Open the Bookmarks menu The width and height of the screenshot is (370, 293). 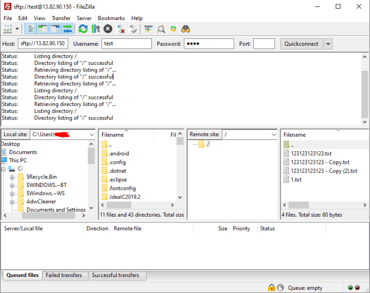[111, 18]
